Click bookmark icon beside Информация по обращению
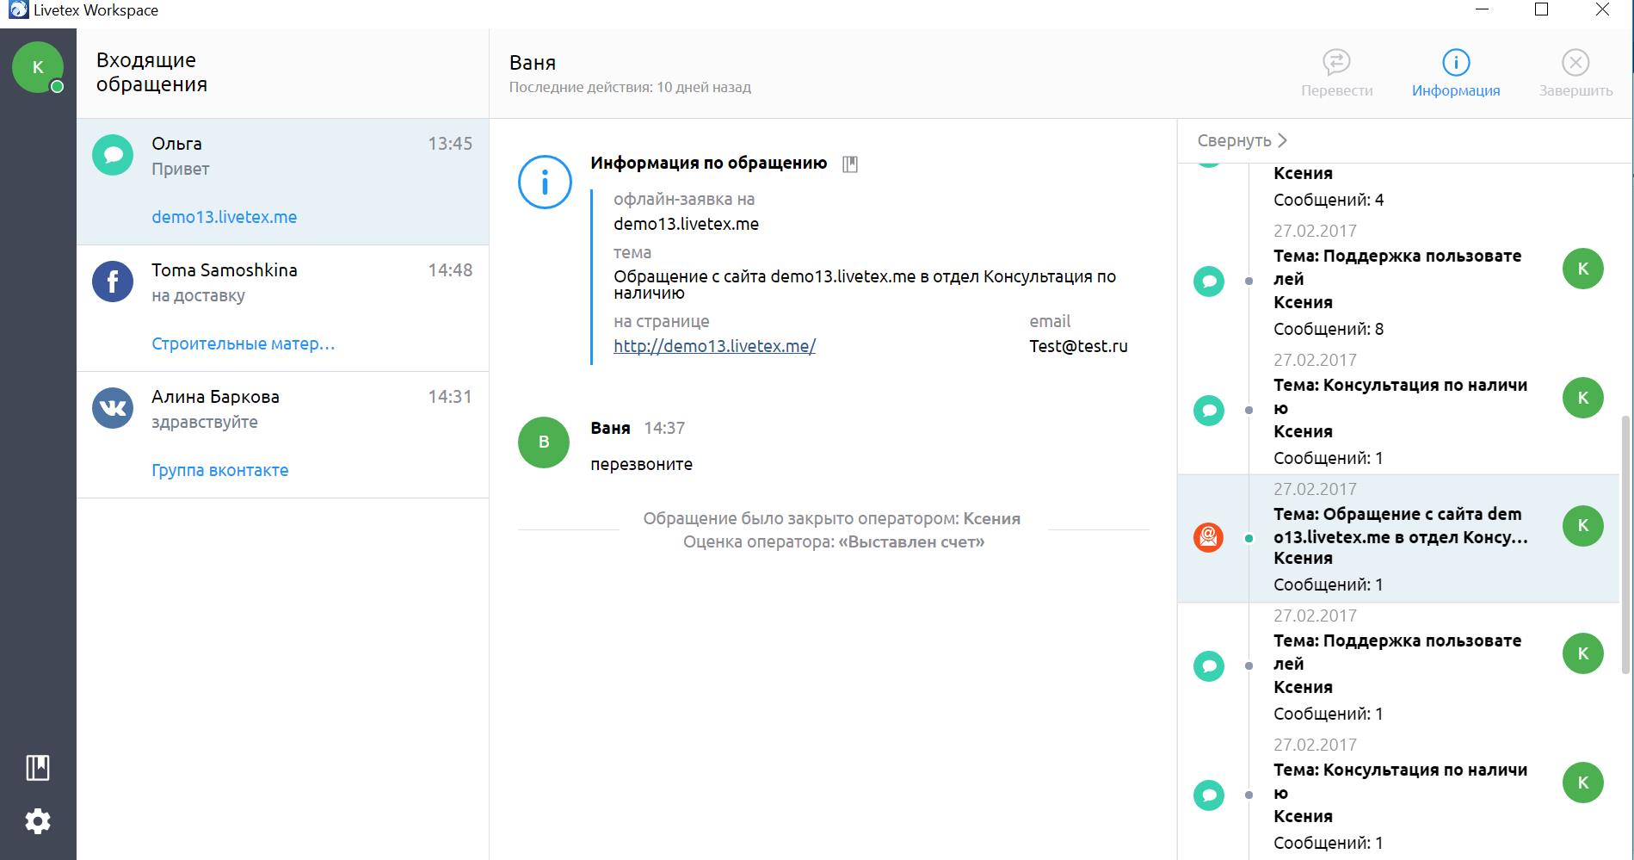This screenshot has width=1634, height=860. pyautogui.click(x=850, y=164)
